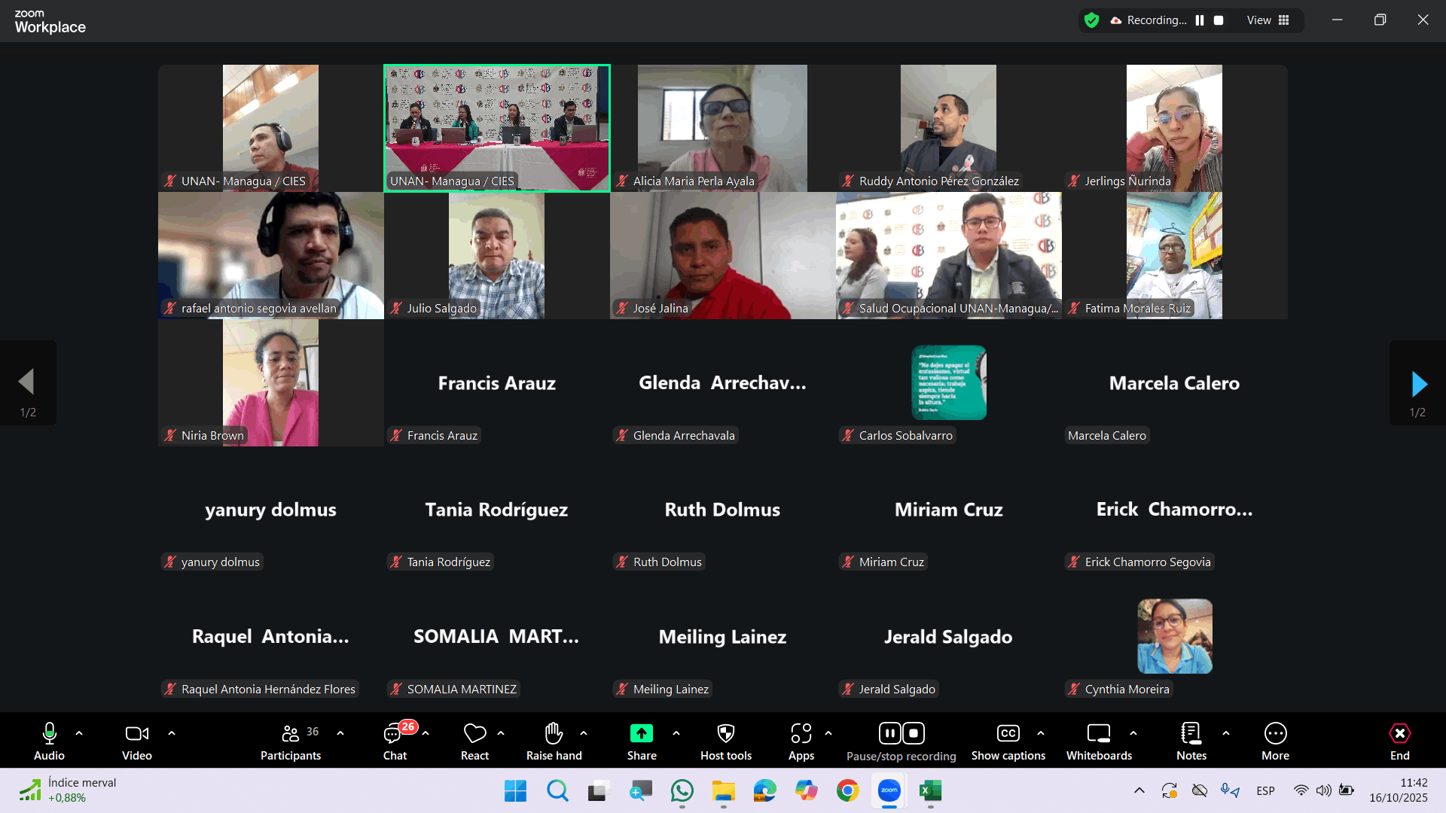Click the Raise hand icon
The height and width of the screenshot is (813, 1446).
(554, 733)
